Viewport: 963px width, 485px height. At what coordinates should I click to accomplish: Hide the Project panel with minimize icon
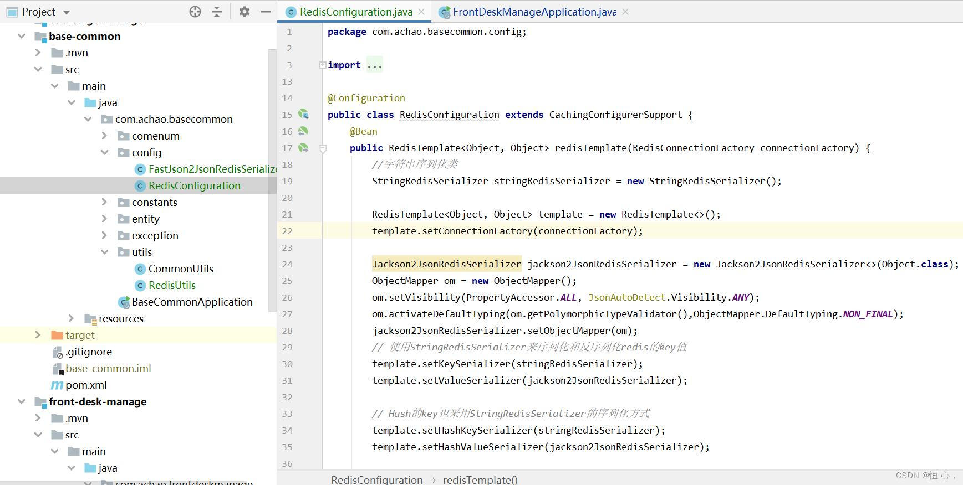coord(266,12)
